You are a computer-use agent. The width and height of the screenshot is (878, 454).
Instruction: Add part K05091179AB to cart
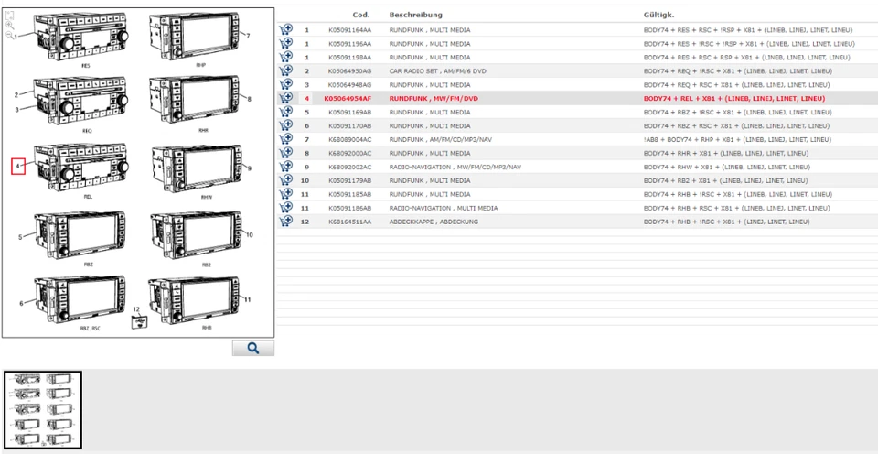pyautogui.click(x=285, y=180)
